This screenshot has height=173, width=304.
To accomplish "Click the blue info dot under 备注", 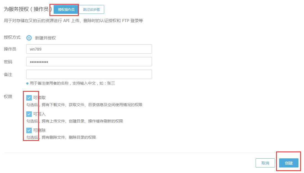I will [x=27, y=83].
